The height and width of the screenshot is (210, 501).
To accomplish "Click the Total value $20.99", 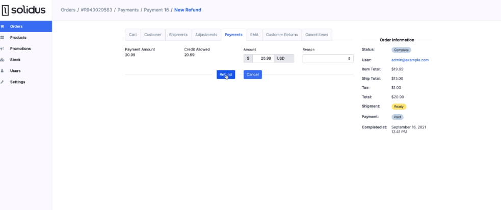I will tap(398, 97).
